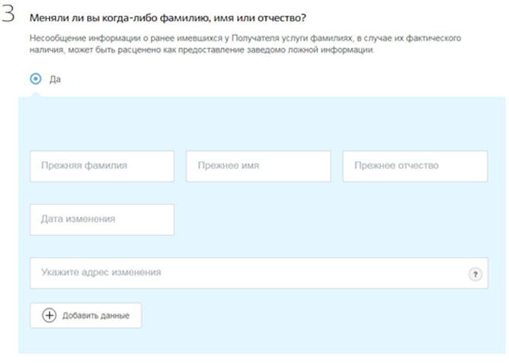The width and height of the screenshot is (509, 363).
Task: Click the plus circle icon in Добавить данные
Action: 50,315
